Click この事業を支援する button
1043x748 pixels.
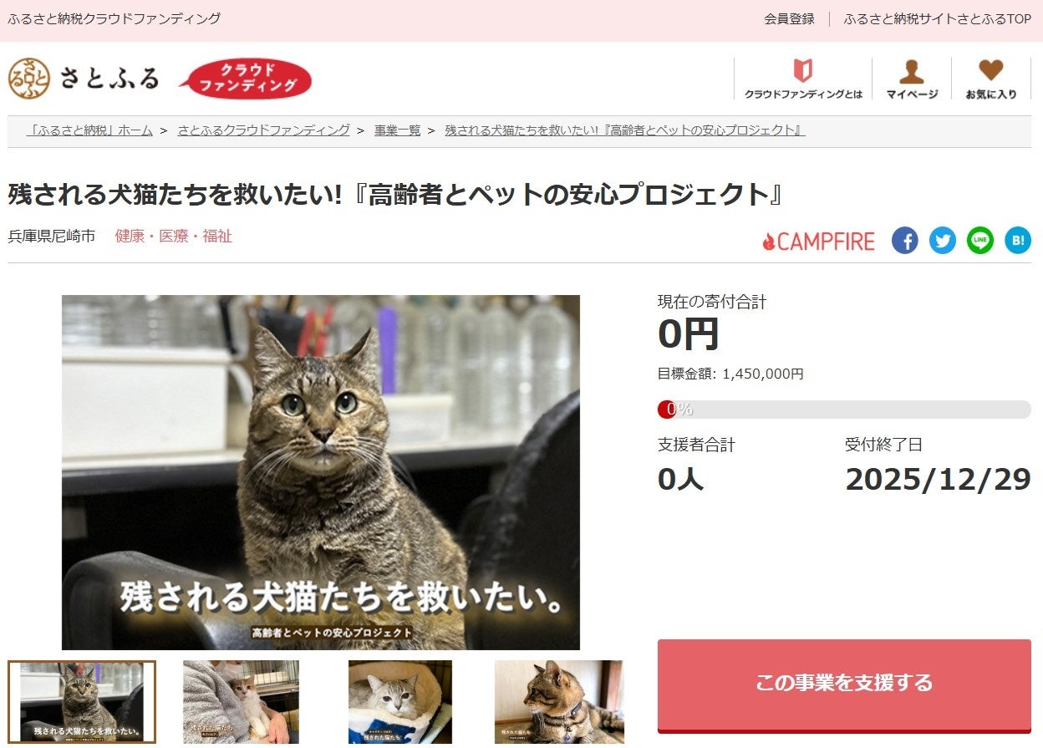tap(844, 684)
